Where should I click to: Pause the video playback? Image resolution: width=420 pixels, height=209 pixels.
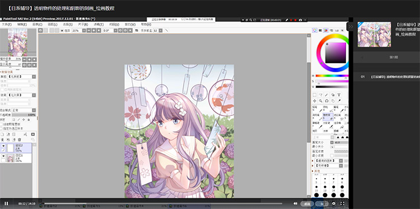pyautogui.click(x=6, y=203)
